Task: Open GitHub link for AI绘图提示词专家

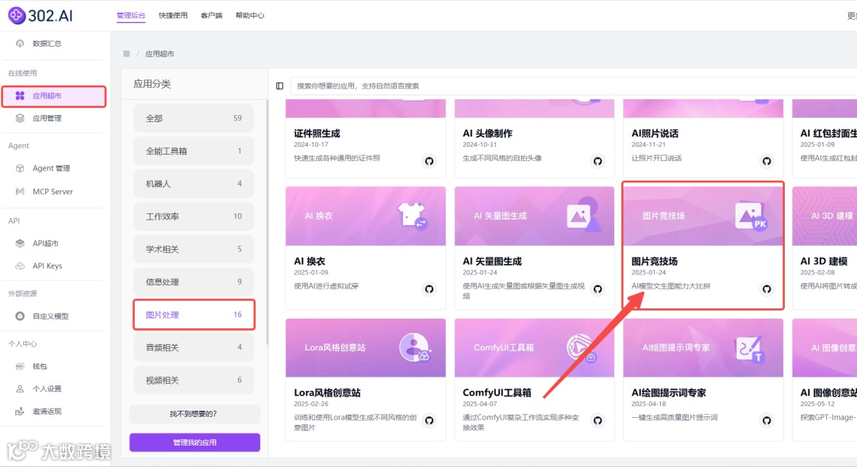Action: 767,420
